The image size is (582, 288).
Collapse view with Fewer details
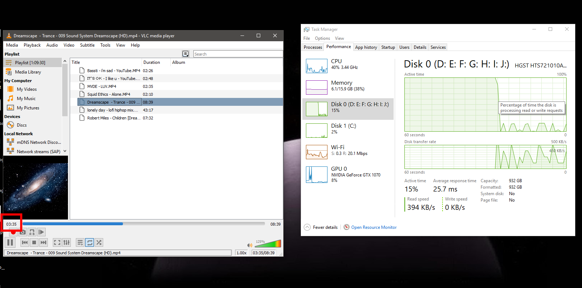coord(321,227)
